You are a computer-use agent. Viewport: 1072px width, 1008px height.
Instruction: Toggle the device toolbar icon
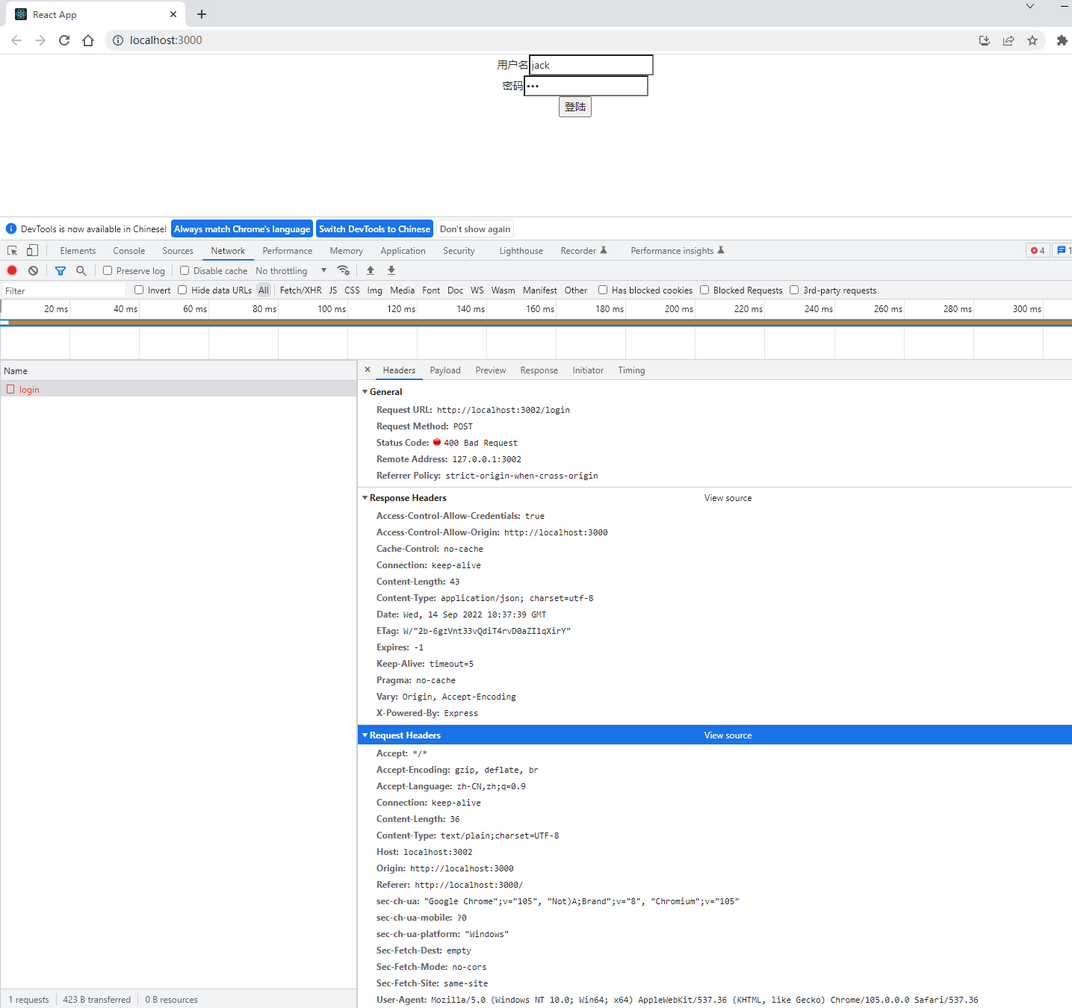point(32,251)
